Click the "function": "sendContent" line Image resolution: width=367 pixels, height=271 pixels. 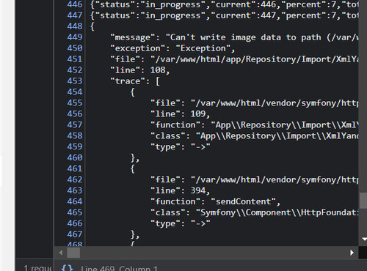point(215,201)
